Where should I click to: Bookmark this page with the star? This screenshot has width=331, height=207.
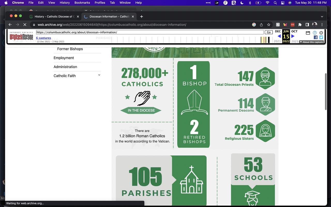point(269,25)
